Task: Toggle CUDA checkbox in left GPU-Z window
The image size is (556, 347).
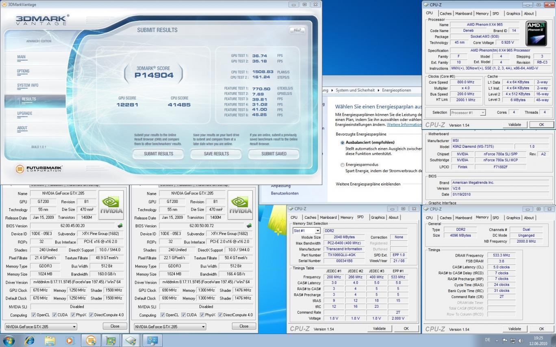Action: (54, 315)
